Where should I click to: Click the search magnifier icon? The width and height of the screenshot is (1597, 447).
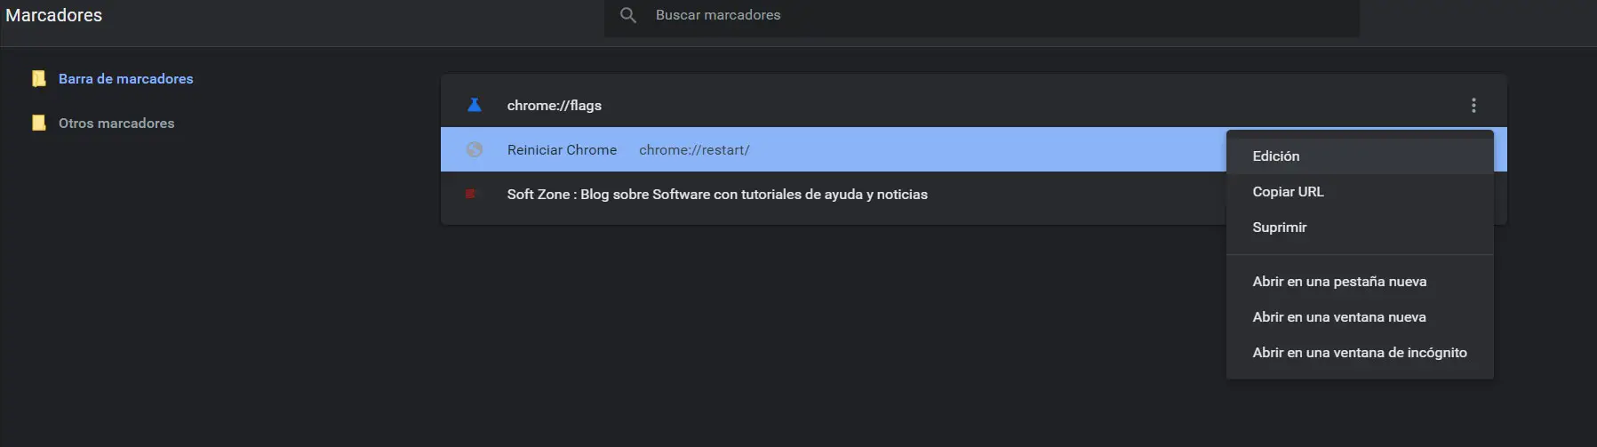(628, 15)
